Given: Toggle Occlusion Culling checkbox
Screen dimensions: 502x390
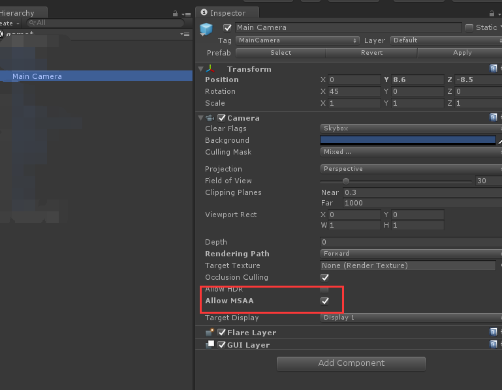Looking at the screenshot, I should coord(324,277).
